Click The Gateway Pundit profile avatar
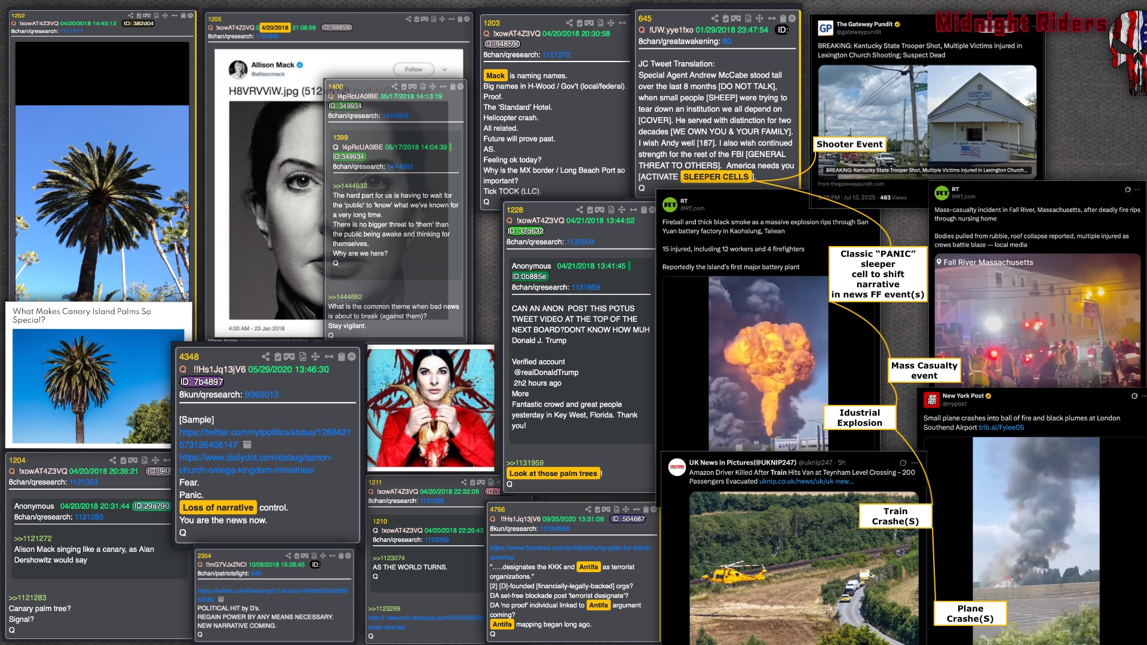 (826, 28)
